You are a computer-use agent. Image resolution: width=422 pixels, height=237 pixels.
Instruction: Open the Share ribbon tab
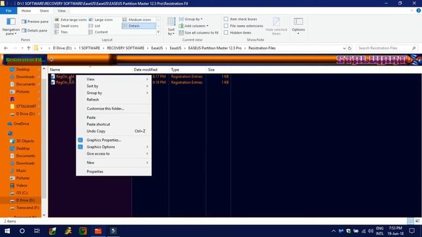(44, 11)
